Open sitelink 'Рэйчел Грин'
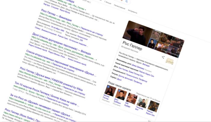 pyautogui.click(x=63, y=37)
